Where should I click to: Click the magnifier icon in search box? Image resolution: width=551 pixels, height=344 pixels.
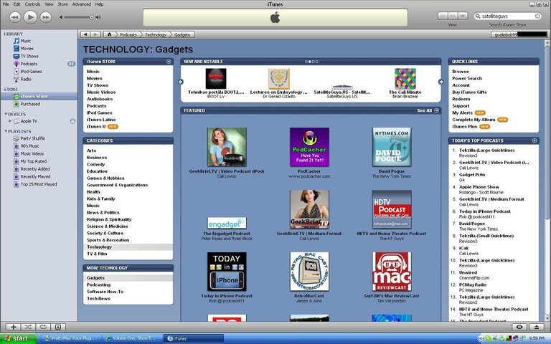478,16
